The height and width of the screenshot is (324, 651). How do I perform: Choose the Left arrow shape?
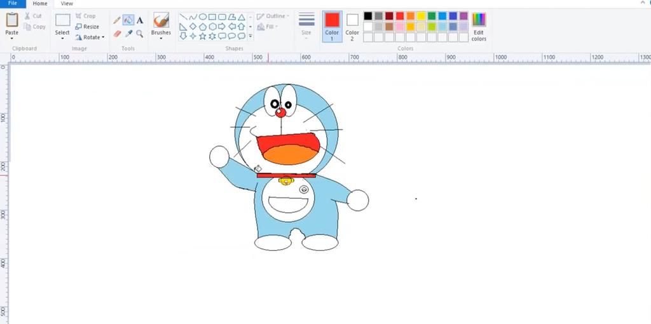pyautogui.click(x=231, y=27)
